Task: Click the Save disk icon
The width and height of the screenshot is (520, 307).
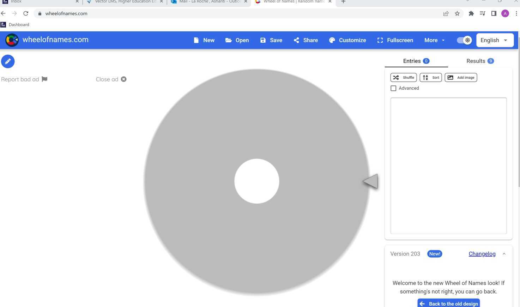Action: [263, 40]
